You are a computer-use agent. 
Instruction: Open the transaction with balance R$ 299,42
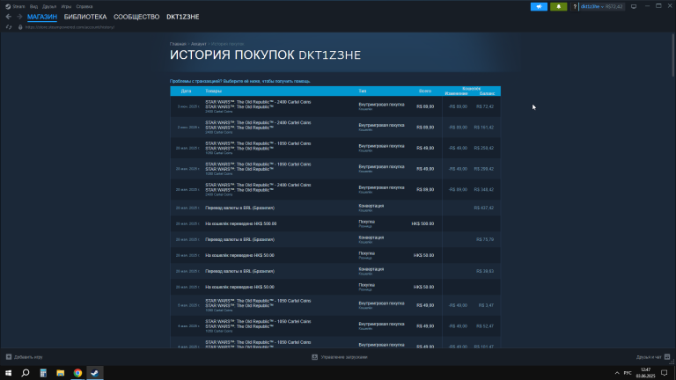point(335,169)
